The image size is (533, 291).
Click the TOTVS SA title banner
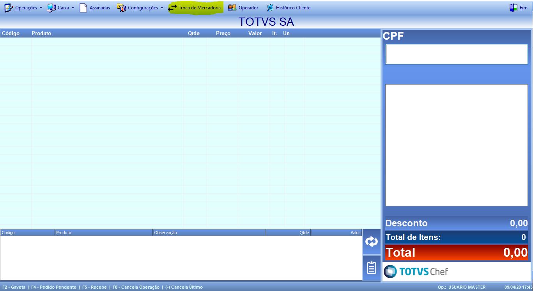click(x=266, y=21)
